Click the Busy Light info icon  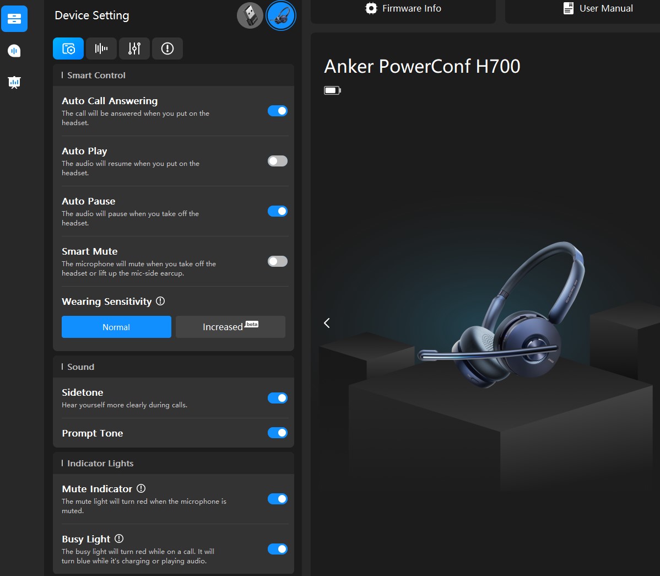(x=119, y=539)
